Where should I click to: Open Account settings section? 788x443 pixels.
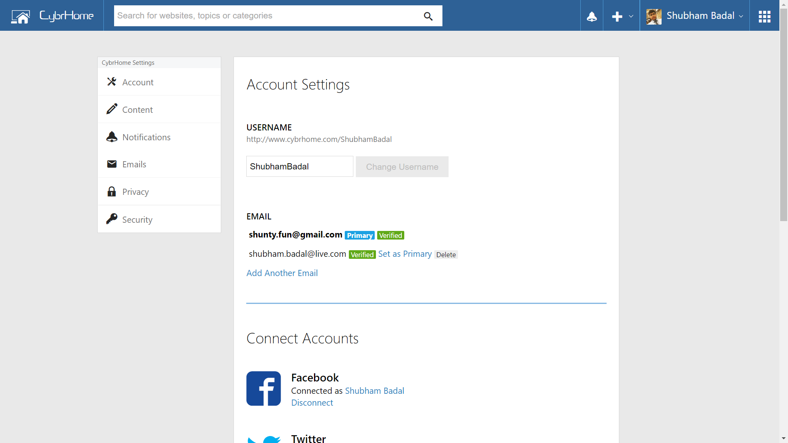click(x=159, y=82)
